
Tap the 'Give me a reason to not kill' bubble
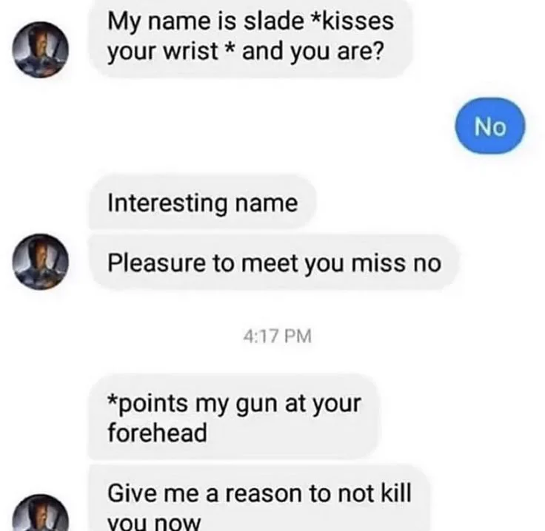click(x=259, y=498)
